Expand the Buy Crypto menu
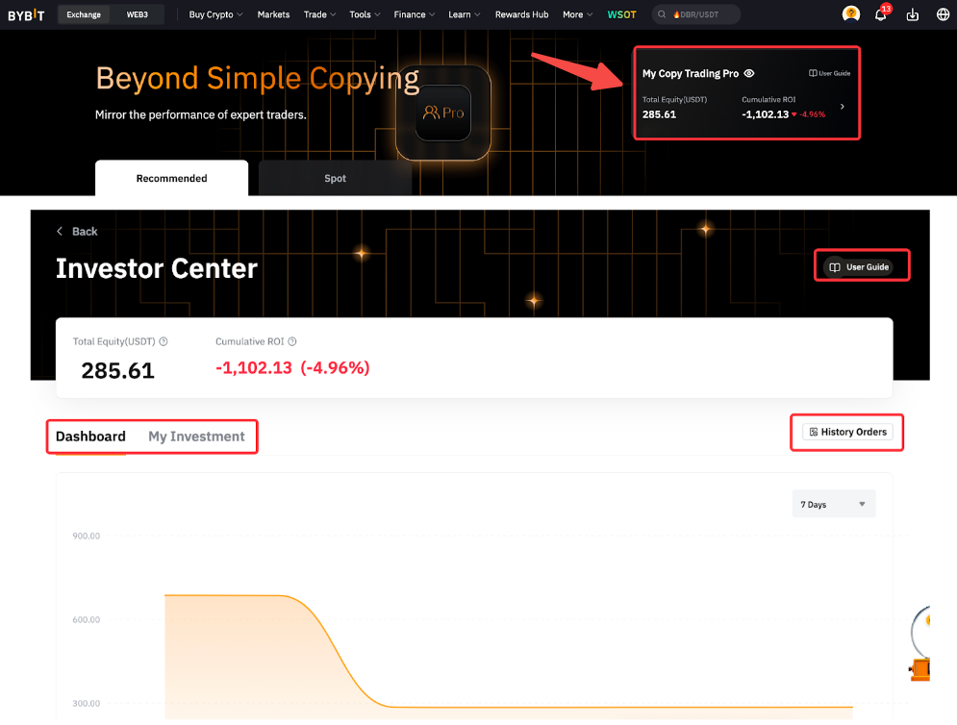This screenshot has height=725, width=957. 215,14
